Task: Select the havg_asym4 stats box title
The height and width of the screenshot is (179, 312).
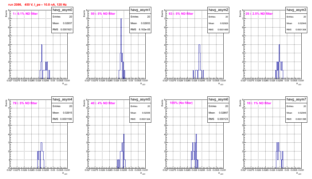Action: click(x=62, y=100)
